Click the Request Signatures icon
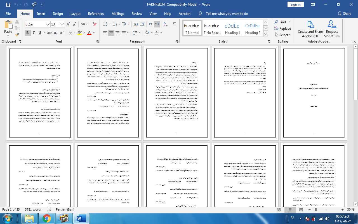This screenshot has height=224, width=358. click(332, 29)
